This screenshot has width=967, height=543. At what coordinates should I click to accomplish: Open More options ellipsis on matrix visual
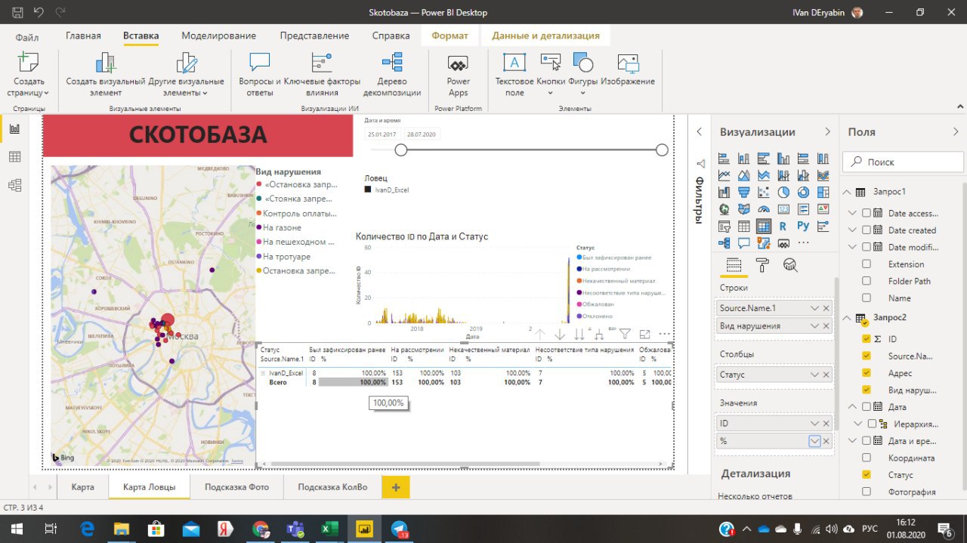tap(665, 334)
